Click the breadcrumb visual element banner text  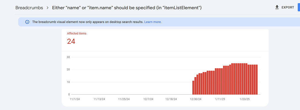88,22
